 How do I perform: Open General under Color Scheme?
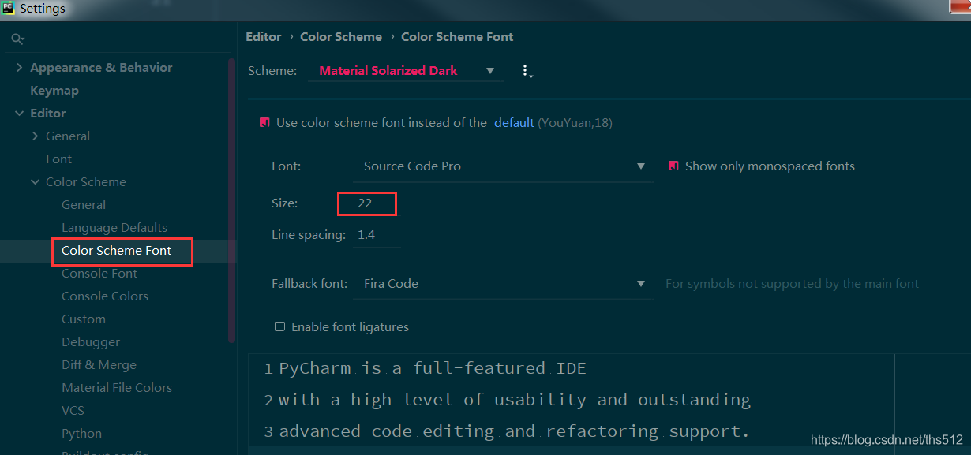point(84,205)
